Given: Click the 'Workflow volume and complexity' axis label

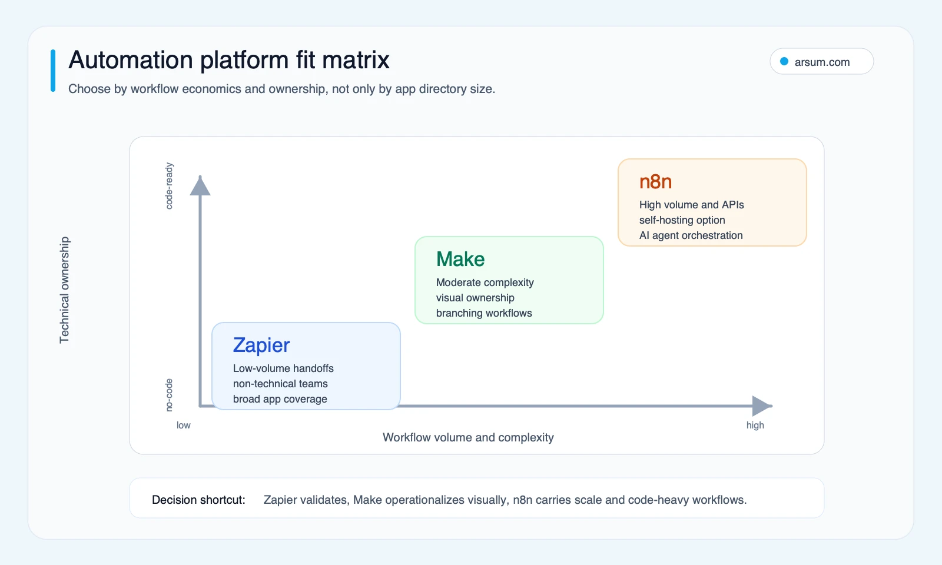Looking at the screenshot, I should tap(468, 437).
